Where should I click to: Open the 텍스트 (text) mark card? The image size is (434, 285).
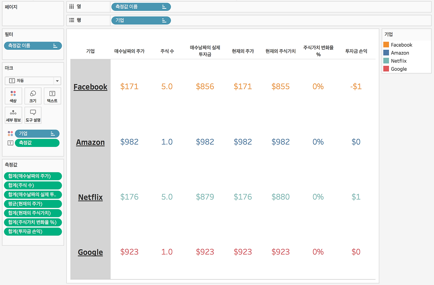point(52,96)
